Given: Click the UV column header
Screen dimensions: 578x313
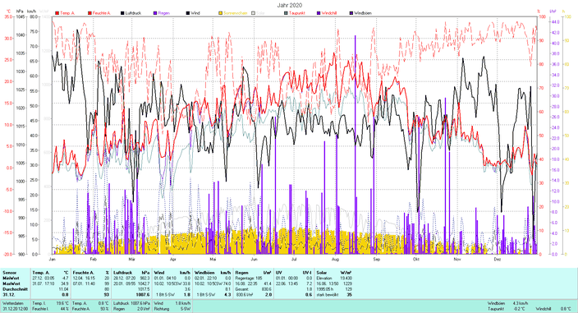Looking at the screenshot, I should (x=294, y=273).
